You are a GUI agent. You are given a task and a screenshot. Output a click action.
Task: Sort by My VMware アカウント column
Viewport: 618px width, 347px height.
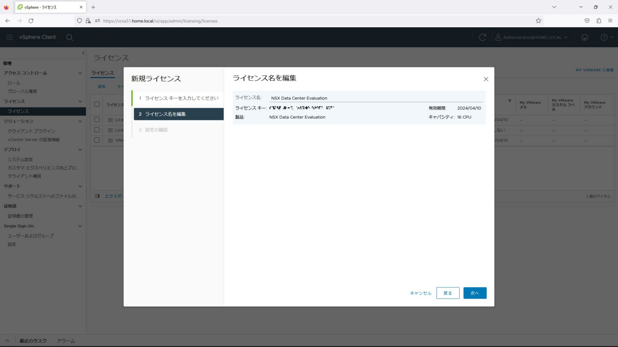coord(595,104)
